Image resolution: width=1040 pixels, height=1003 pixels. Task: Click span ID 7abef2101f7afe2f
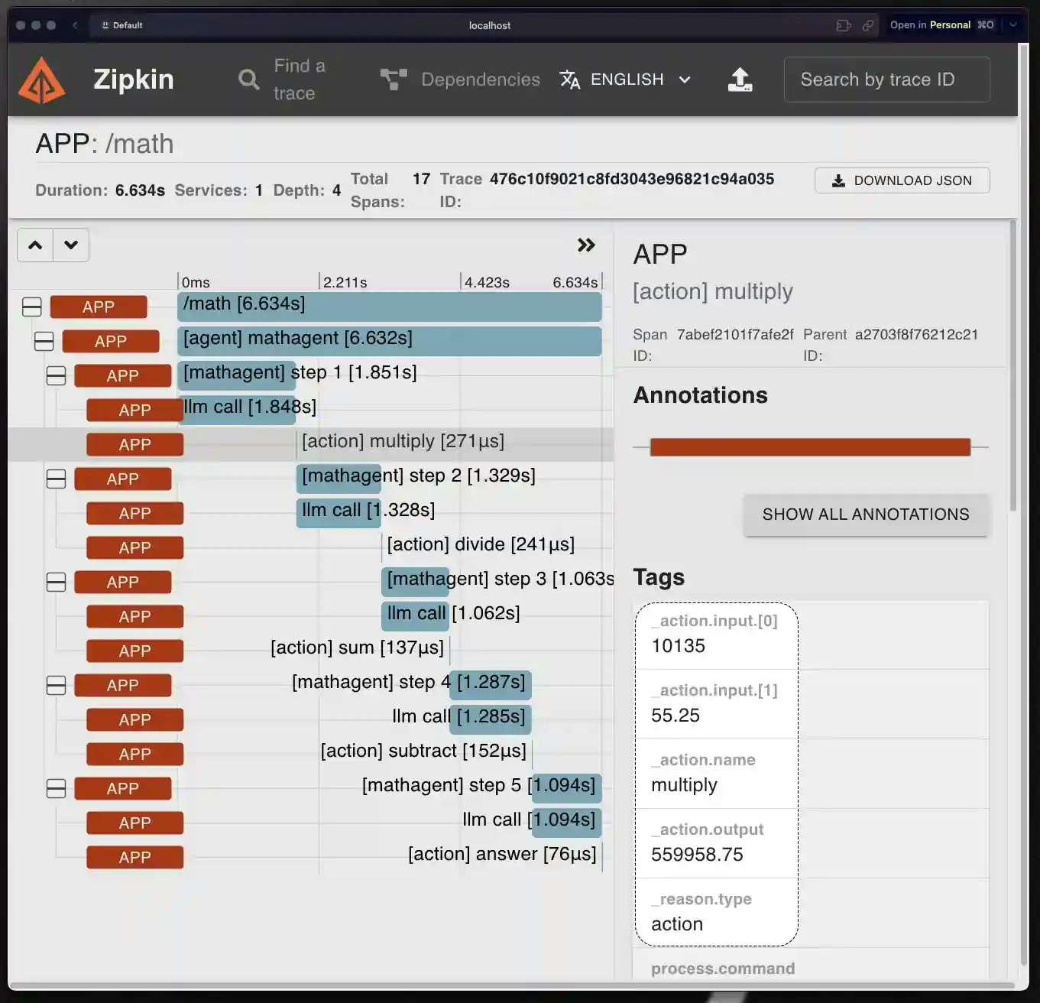(735, 334)
